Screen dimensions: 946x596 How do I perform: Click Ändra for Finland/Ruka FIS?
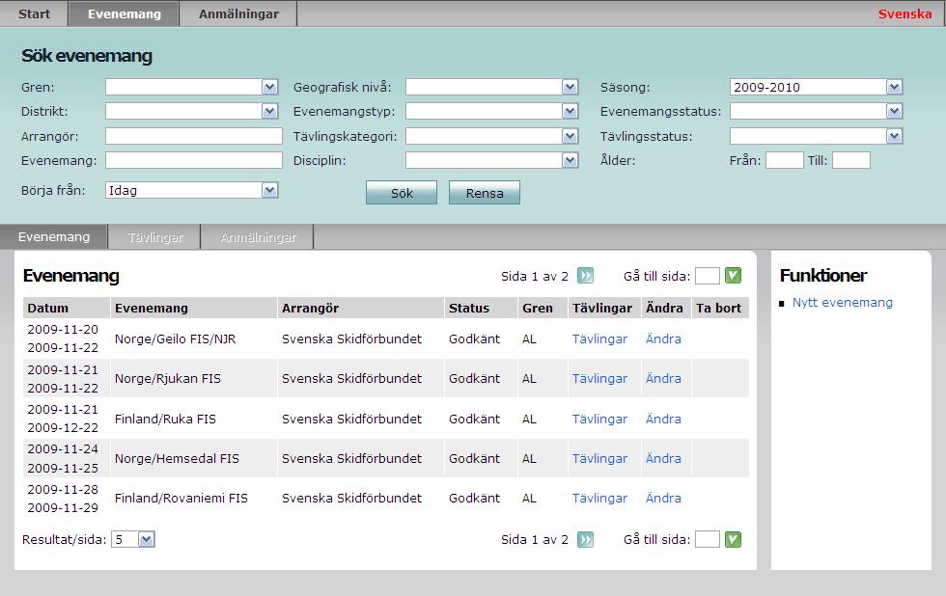(663, 419)
